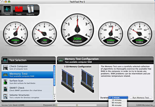Viewport: 155px width, 107px height.
Task: Open the Tests panel
Action: 7,10
